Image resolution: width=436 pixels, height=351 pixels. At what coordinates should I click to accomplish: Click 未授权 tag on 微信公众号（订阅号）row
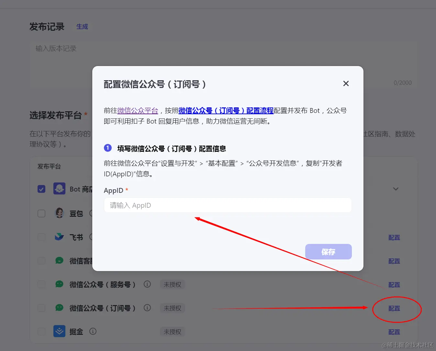[x=172, y=308]
